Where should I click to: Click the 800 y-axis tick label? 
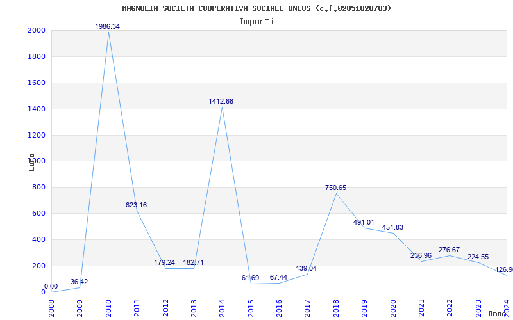point(38,187)
